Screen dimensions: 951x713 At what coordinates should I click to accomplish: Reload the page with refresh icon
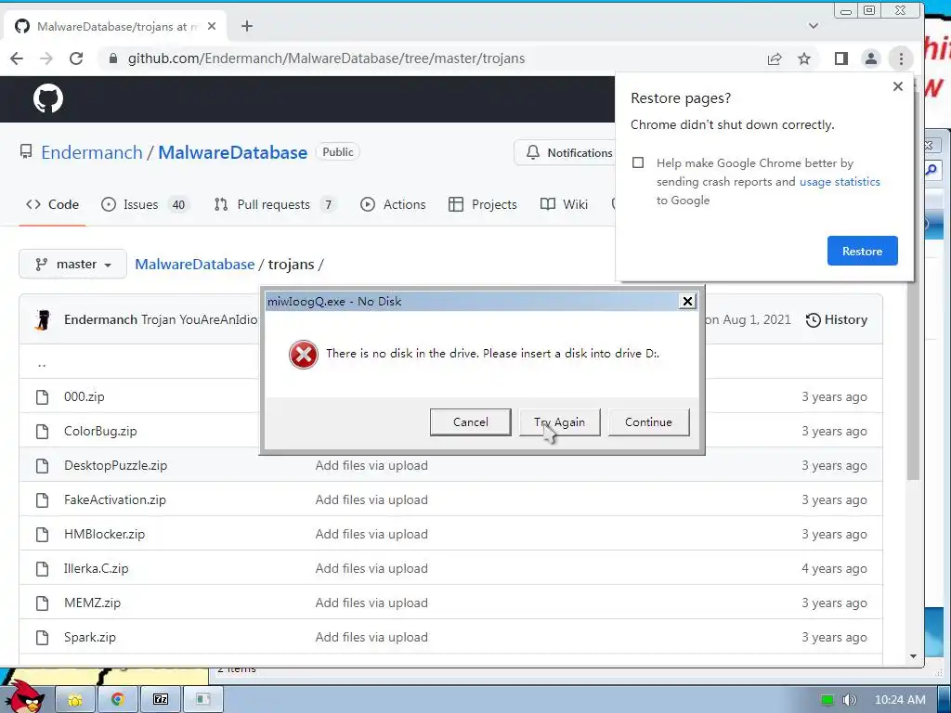click(76, 58)
